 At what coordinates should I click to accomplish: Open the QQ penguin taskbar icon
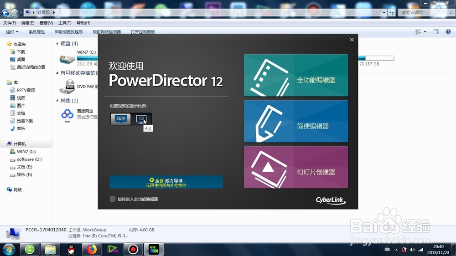[71, 249]
